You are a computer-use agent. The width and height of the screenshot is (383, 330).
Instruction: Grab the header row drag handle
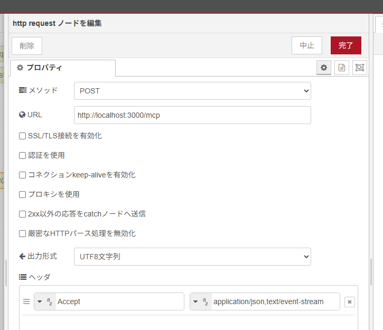click(x=26, y=301)
